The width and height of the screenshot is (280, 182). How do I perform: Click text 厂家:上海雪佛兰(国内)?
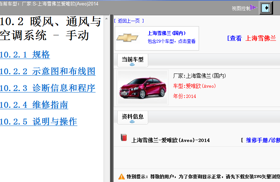click(x=199, y=76)
